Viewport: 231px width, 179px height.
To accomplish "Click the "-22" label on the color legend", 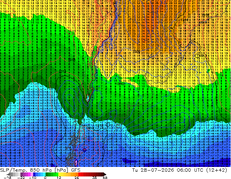I will pos(21,178).
